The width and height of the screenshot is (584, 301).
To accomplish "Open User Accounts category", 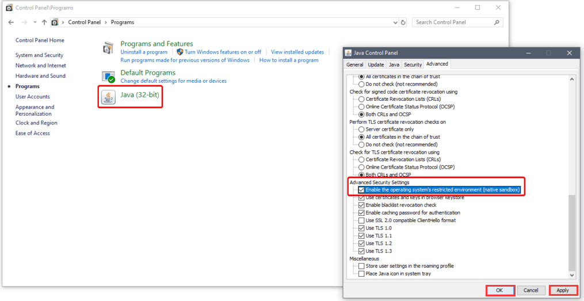I will (x=32, y=97).
